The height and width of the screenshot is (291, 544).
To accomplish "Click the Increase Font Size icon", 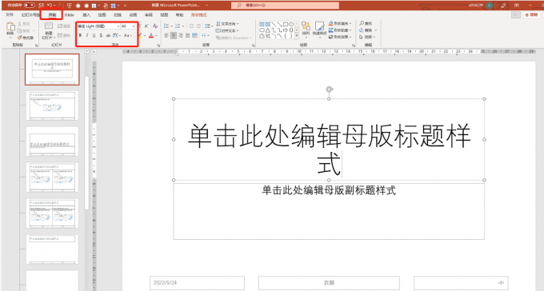I will pos(140,26).
